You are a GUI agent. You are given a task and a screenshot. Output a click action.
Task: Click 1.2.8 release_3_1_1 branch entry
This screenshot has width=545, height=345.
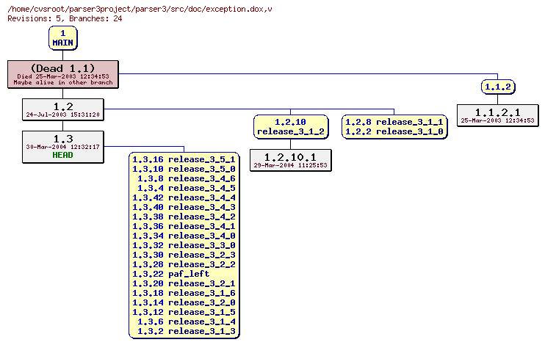pyautogui.click(x=394, y=122)
